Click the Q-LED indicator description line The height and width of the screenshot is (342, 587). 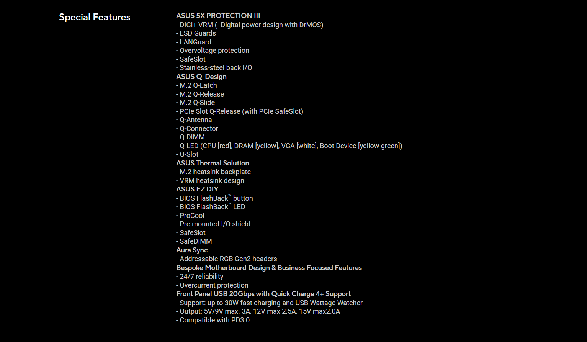pos(289,146)
